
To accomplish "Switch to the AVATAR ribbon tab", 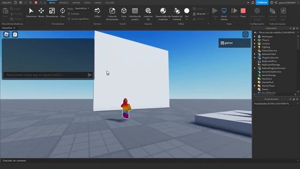I will click(x=76, y=3).
